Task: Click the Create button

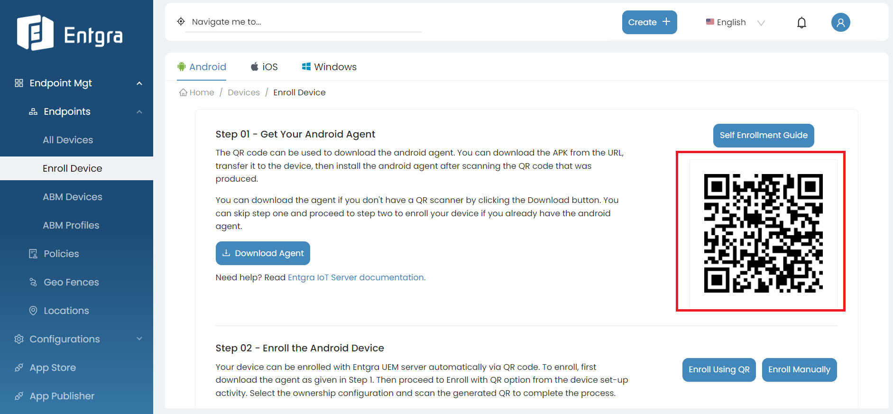Action: coord(649,22)
